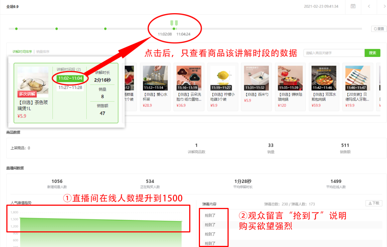Click the 1056 新增观看人数 value

pyautogui.click(x=57, y=181)
